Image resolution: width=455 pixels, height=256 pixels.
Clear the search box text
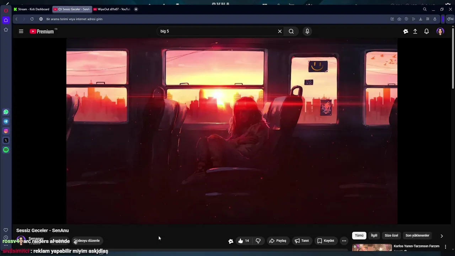coord(280,31)
